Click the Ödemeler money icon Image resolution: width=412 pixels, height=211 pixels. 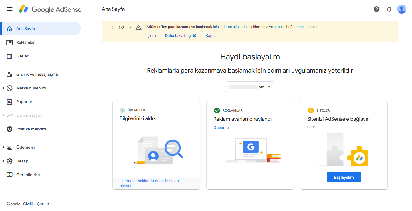click(9, 147)
